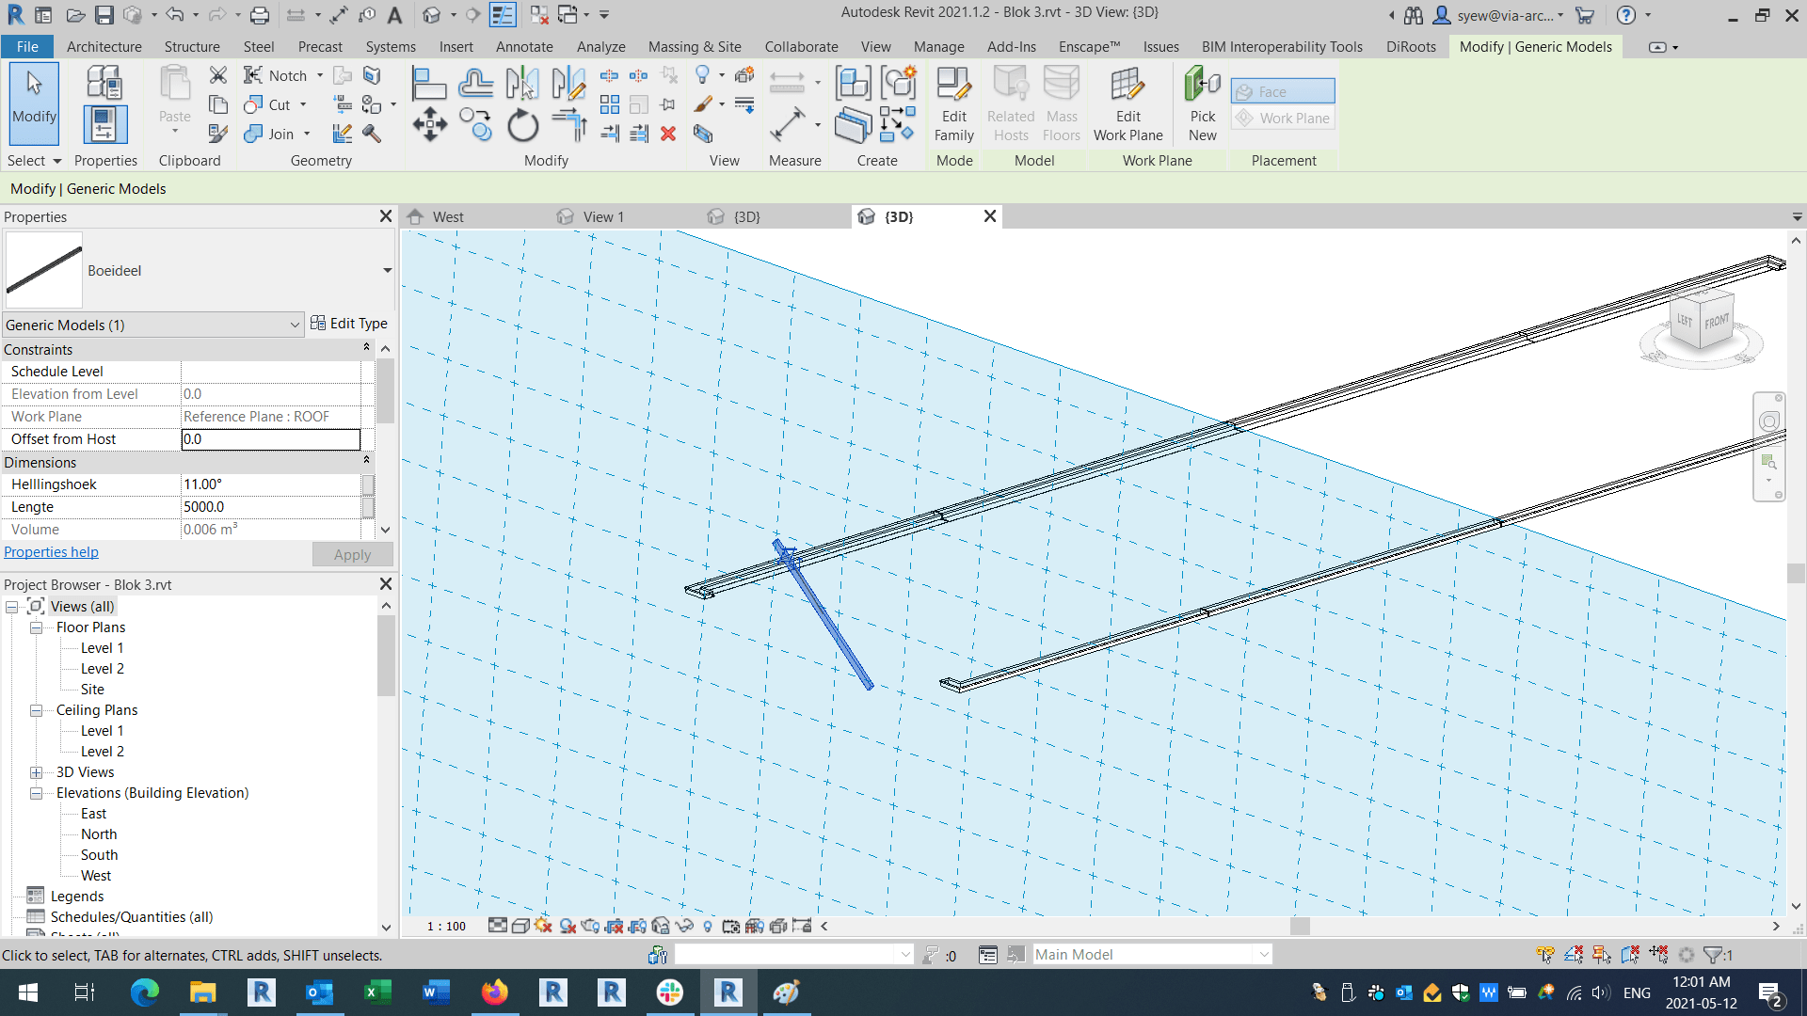Image resolution: width=1807 pixels, height=1016 pixels.
Task: Click the Array tool icon
Action: point(610,104)
